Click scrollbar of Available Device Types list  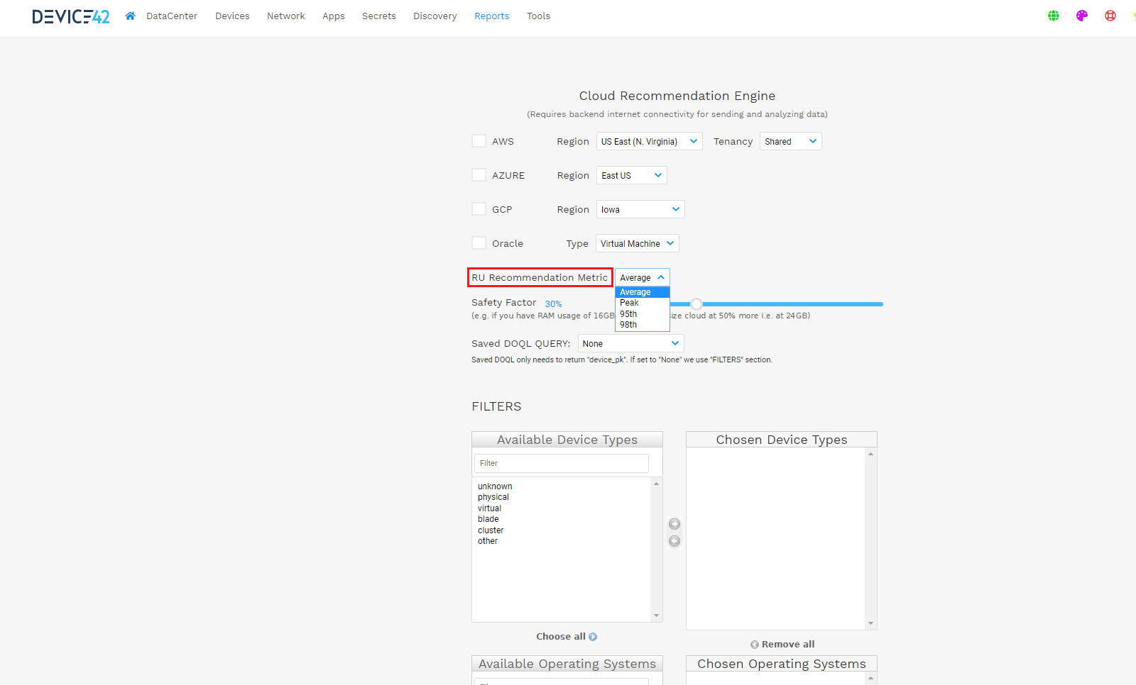click(656, 550)
